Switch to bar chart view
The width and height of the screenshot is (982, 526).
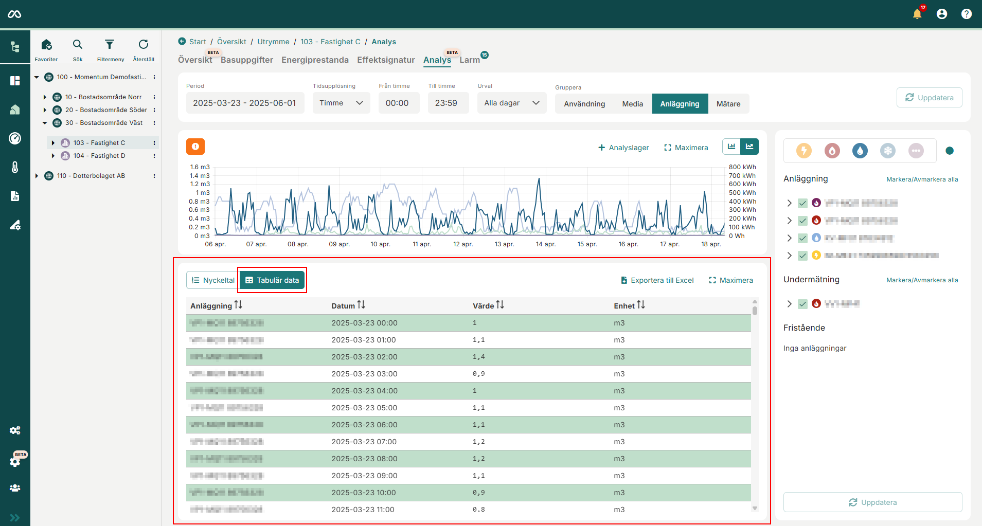[731, 147]
